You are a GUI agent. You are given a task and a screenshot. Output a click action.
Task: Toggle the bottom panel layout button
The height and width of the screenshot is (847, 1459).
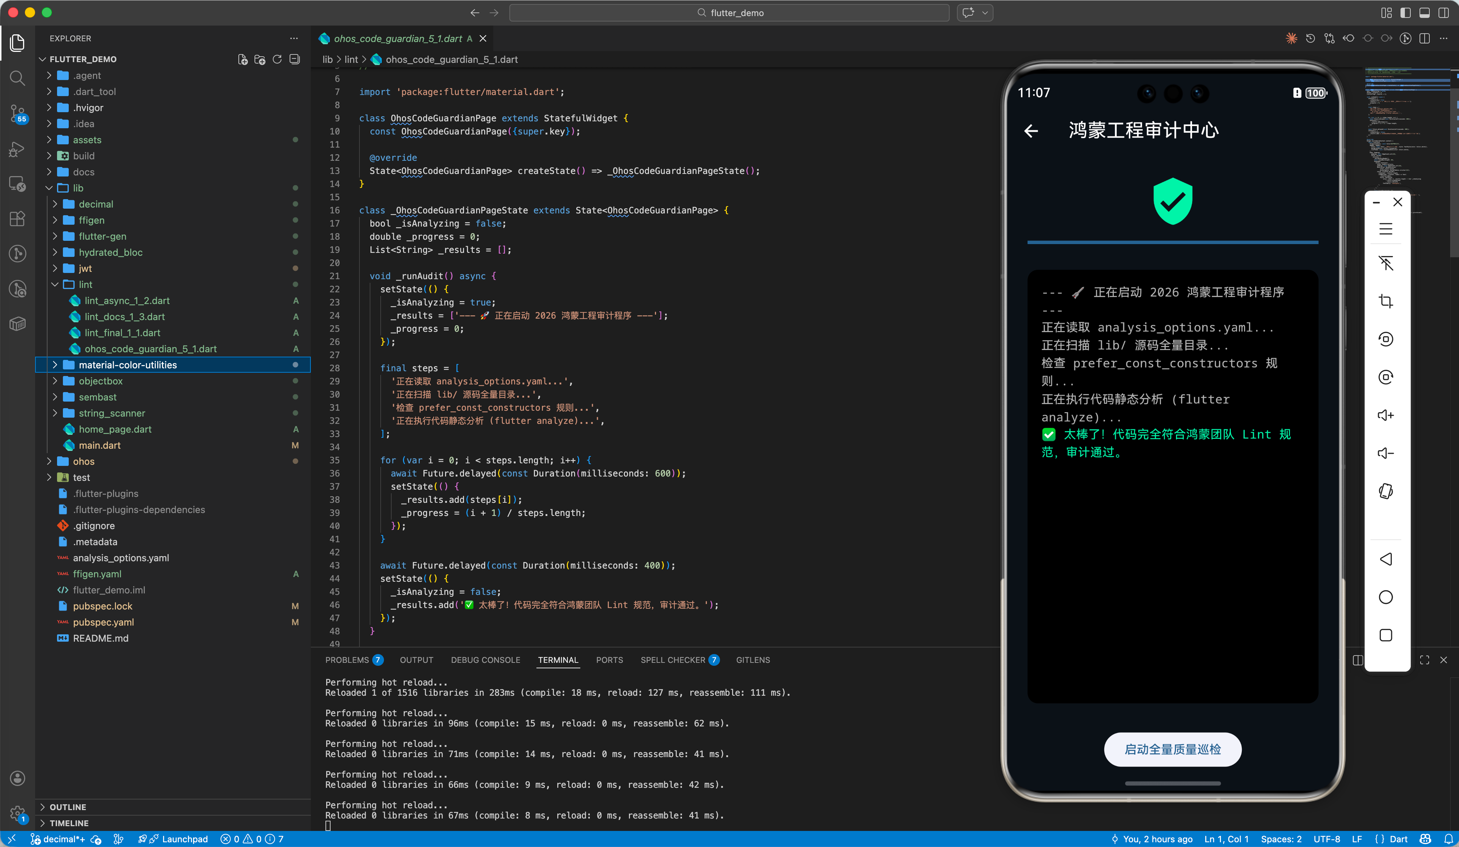tap(1424, 13)
